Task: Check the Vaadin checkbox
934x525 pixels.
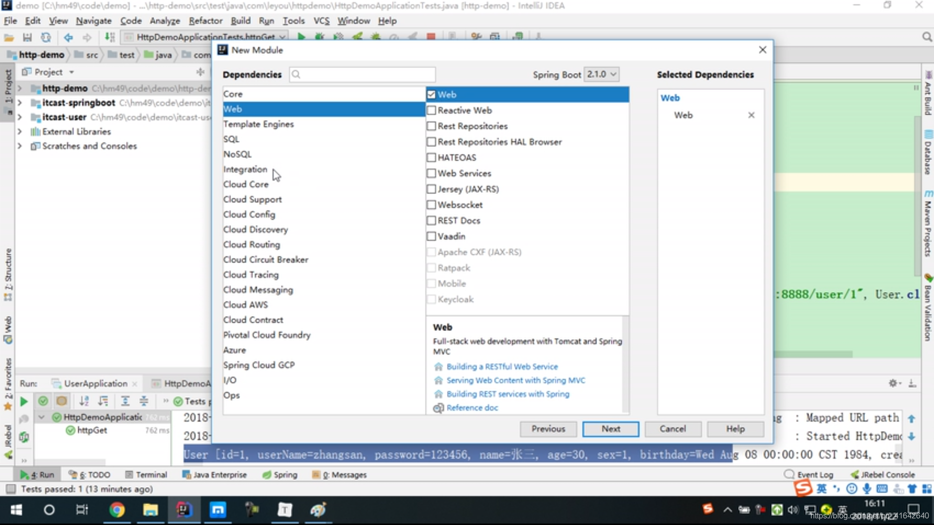Action: 431,236
